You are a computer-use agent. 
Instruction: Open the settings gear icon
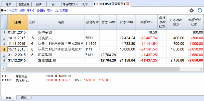pos(192,10)
